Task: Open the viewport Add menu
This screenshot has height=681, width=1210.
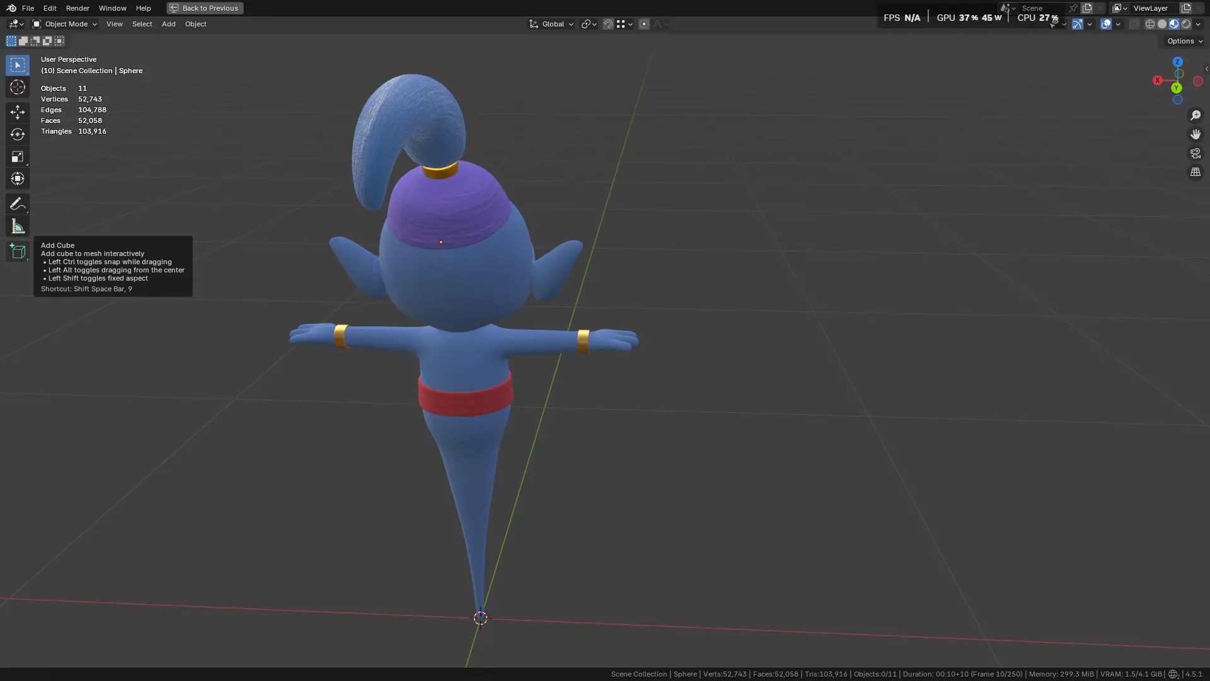Action: pos(168,24)
